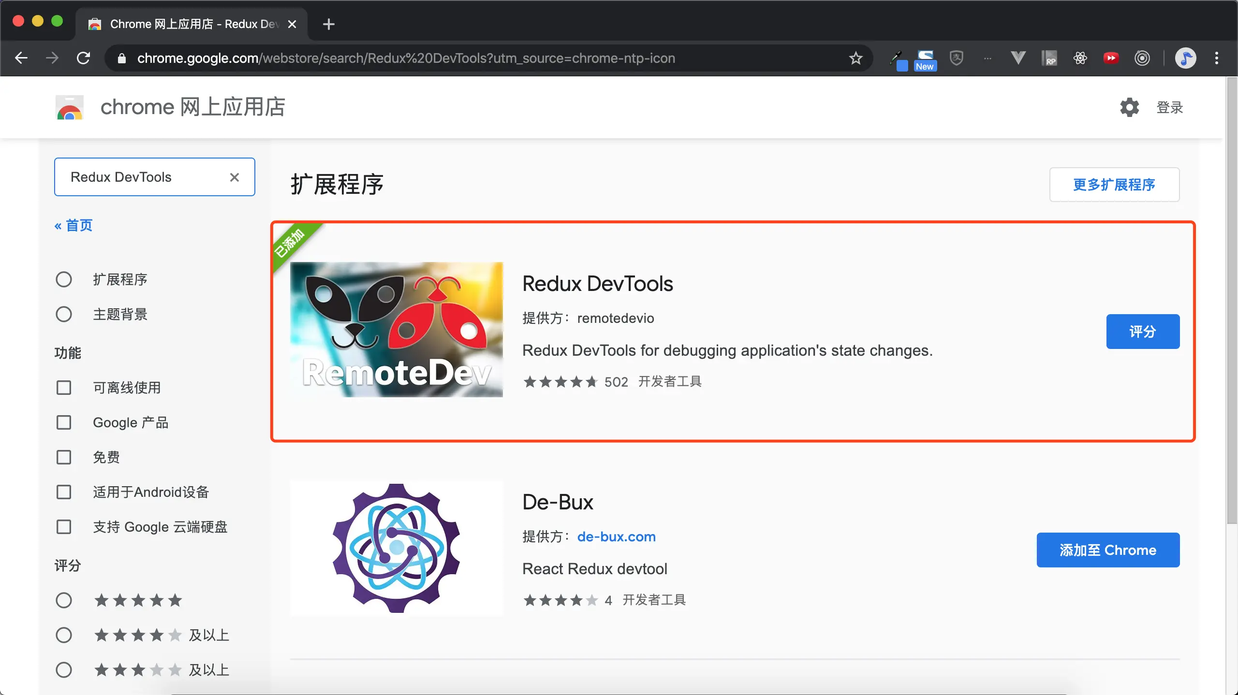Viewport: 1238px width, 695px height.
Task: Click the 502 ratings stars for Redux DevTools
Action: click(560, 382)
